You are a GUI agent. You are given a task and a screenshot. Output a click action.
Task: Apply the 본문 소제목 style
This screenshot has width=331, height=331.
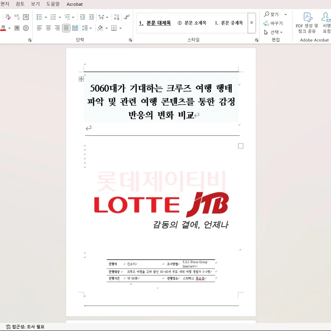pos(192,23)
